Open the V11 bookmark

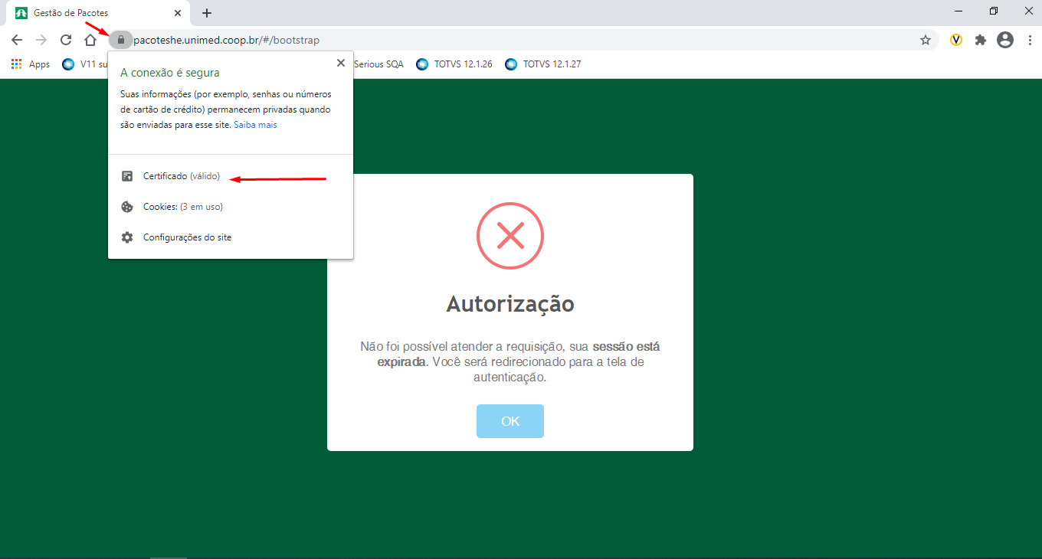coord(85,64)
